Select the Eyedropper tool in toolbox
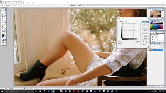 [x=5, y=31]
